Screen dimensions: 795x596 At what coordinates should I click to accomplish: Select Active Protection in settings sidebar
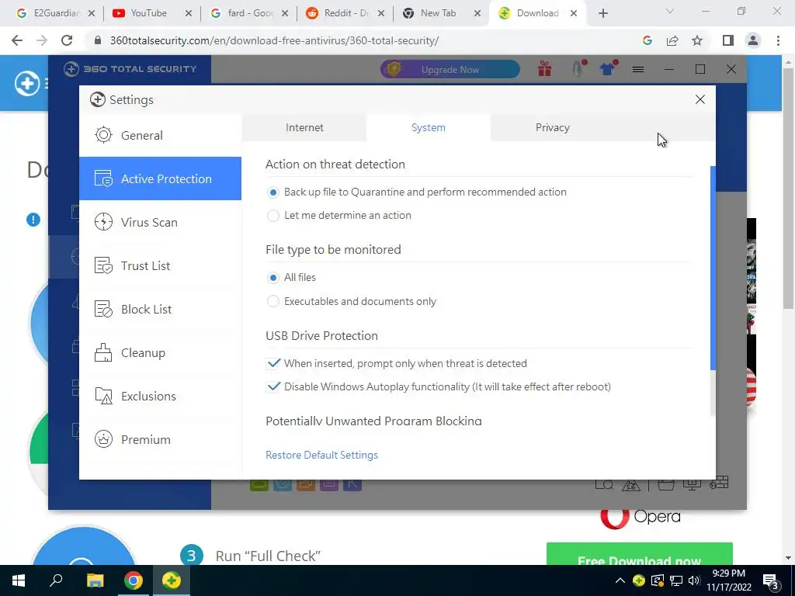(x=160, y=178)
